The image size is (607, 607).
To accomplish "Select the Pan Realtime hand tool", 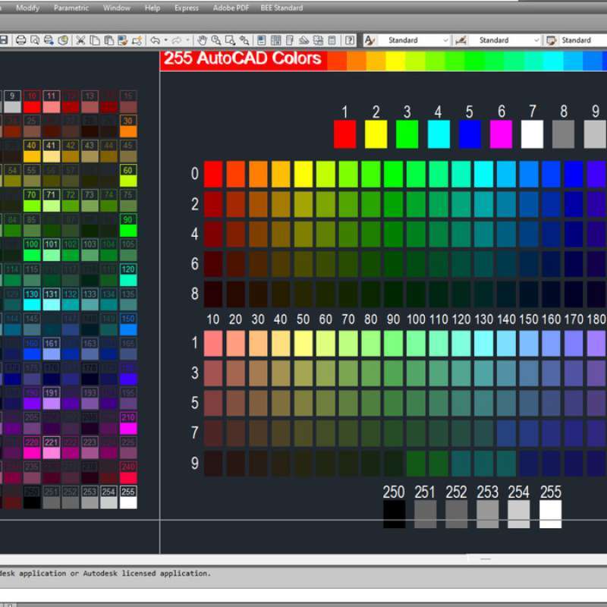I will (203, 39).
